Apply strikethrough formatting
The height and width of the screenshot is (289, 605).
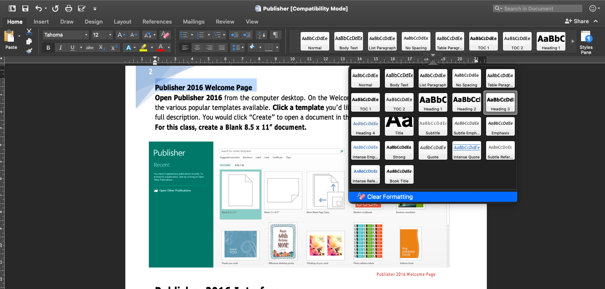(90, 48)
